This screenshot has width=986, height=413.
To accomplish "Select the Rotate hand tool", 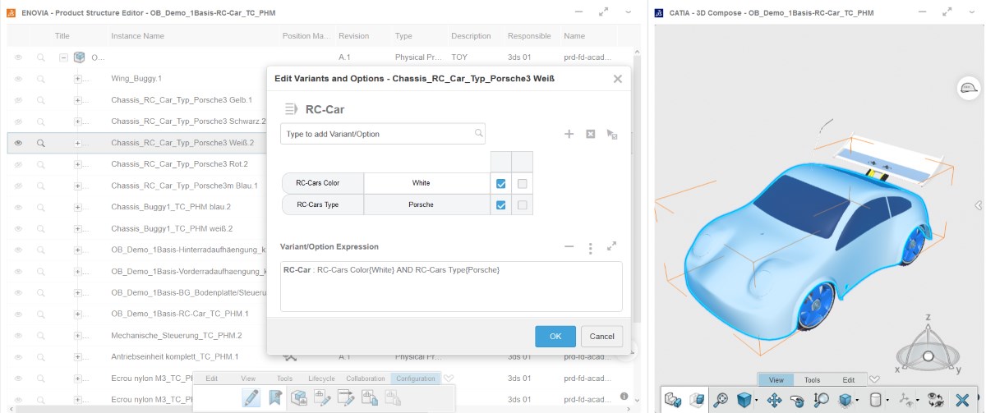I will [x=797, y=400].
